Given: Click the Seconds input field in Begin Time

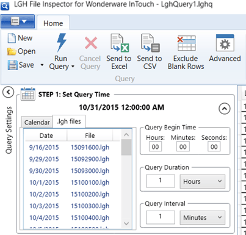Looking at the screenshot, I should (214, 146).
